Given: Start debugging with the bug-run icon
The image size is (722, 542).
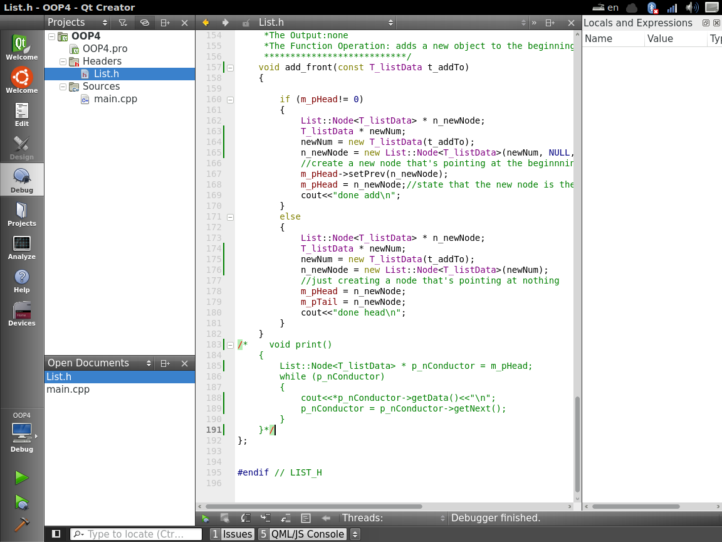Looking at the screenshot, I should tap(22, 502).
